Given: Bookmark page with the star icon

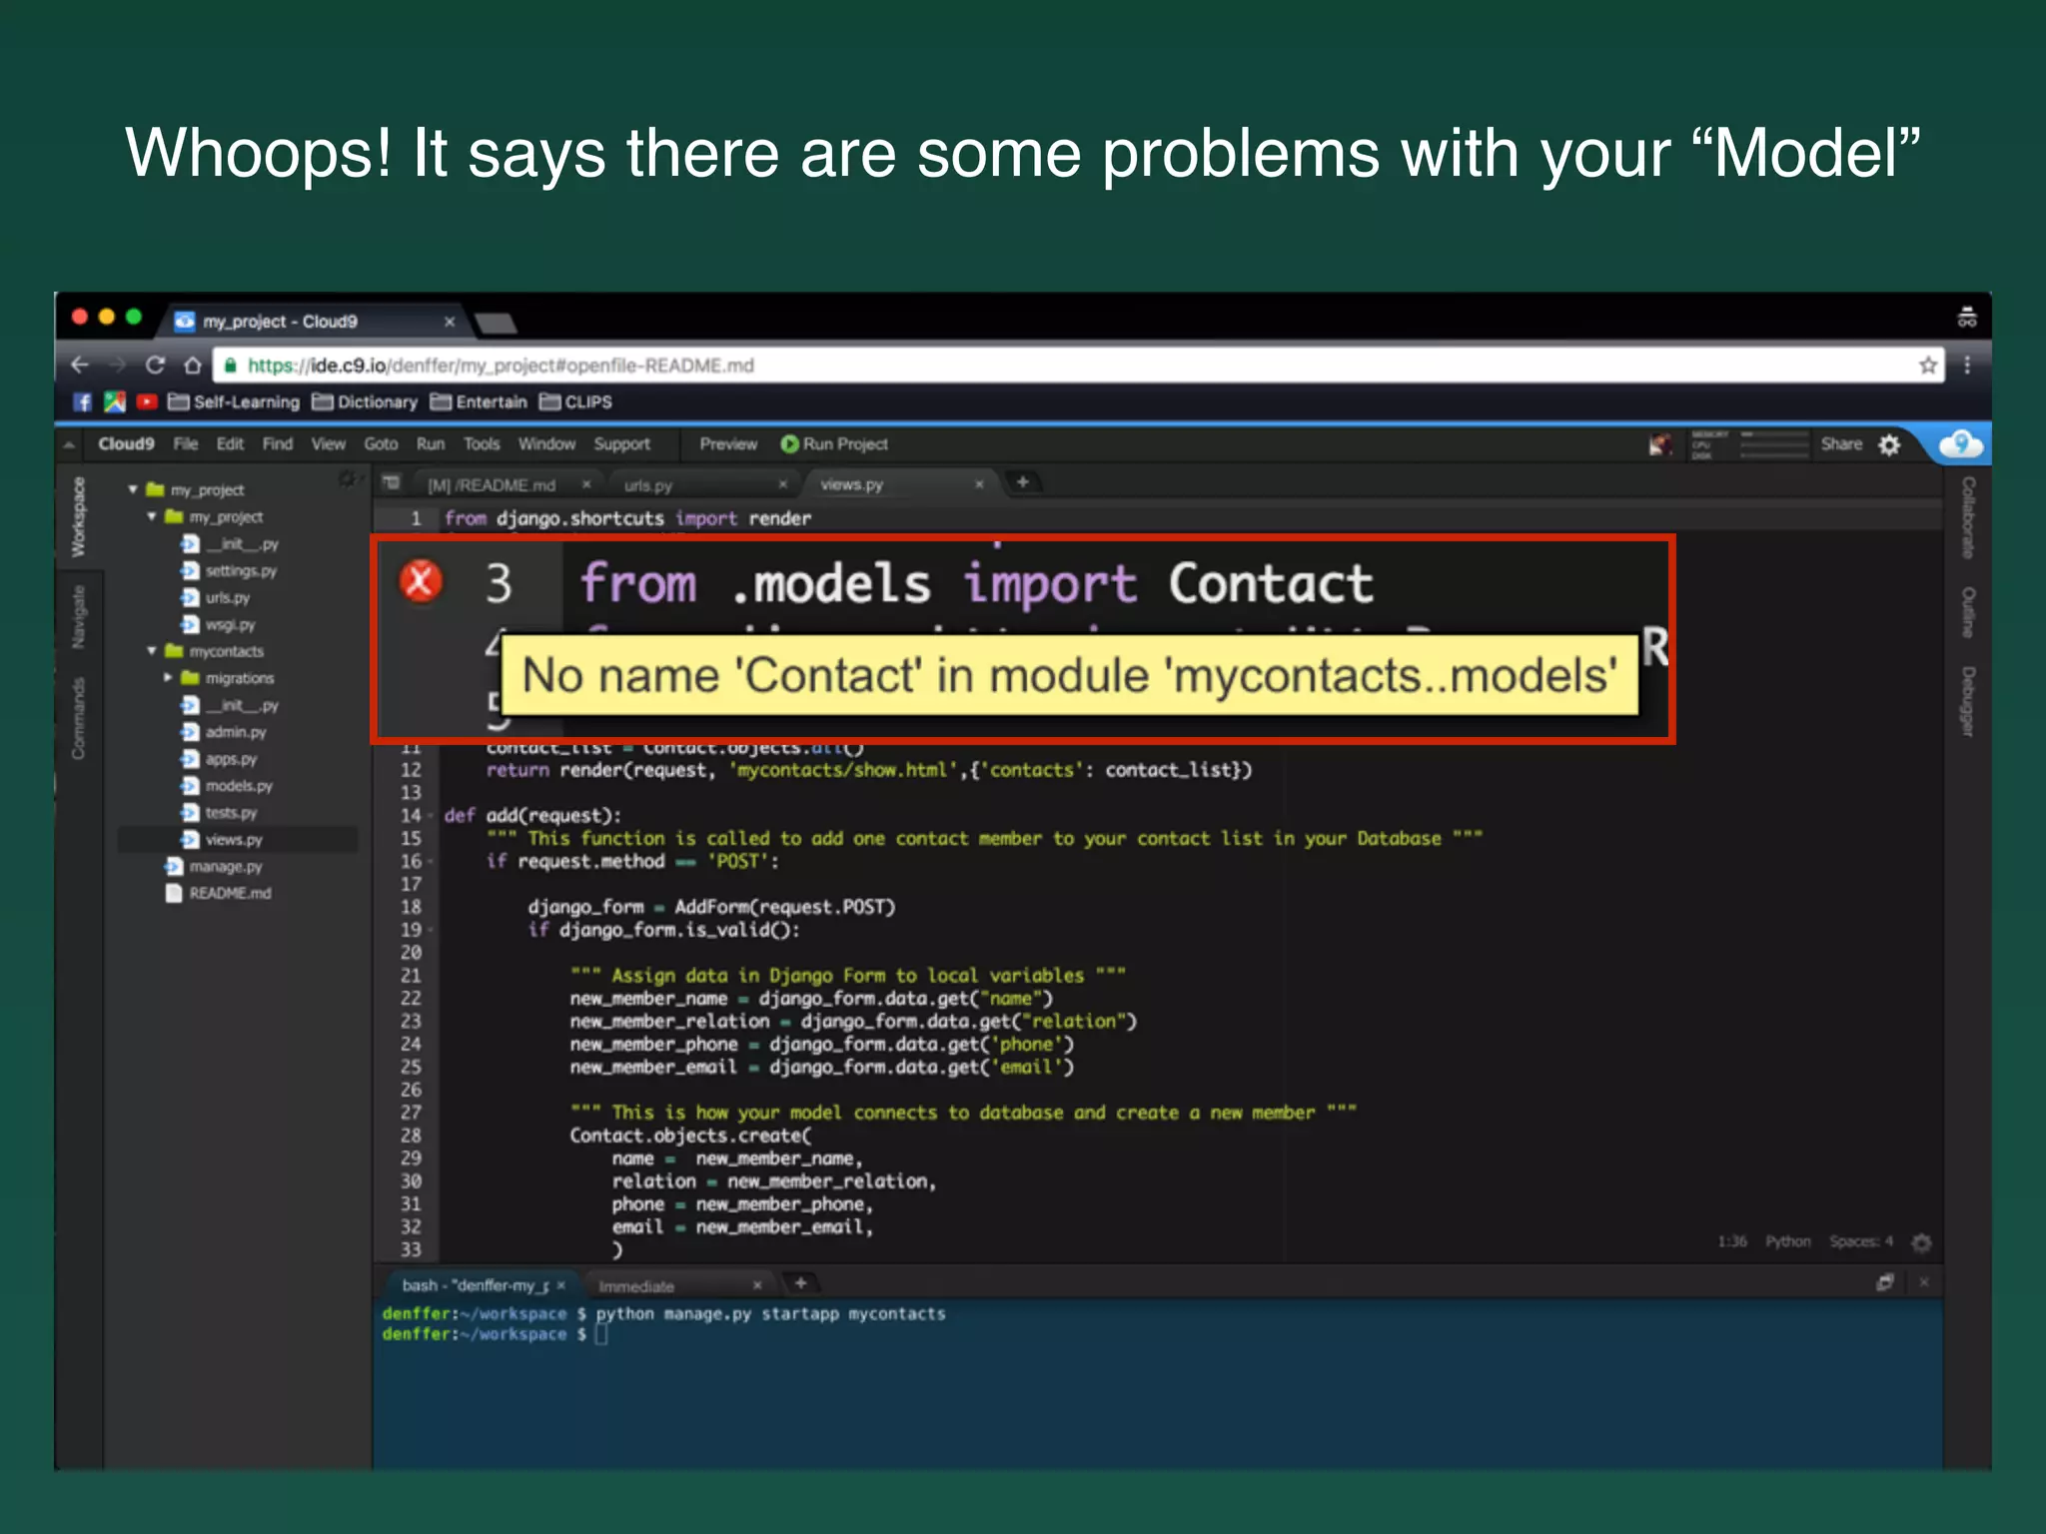Looking at the screenshot, I should point(1927,366).
